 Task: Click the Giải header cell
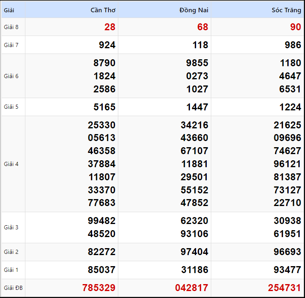[9, 10]
